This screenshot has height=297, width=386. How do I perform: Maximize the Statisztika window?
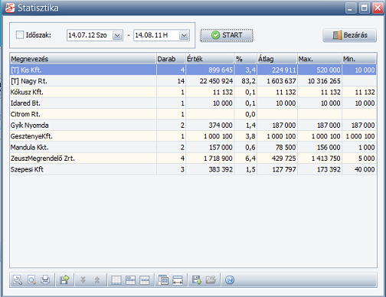[365, 8]
